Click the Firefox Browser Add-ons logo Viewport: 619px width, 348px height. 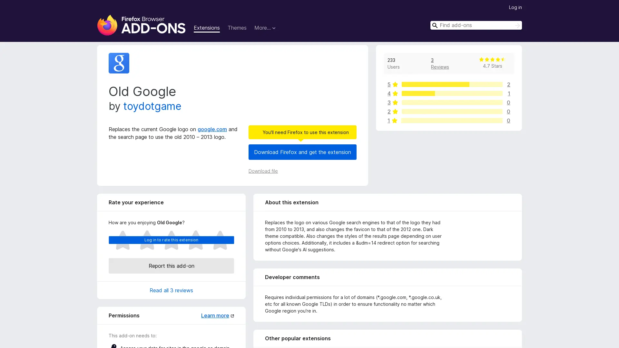point(141,25)
